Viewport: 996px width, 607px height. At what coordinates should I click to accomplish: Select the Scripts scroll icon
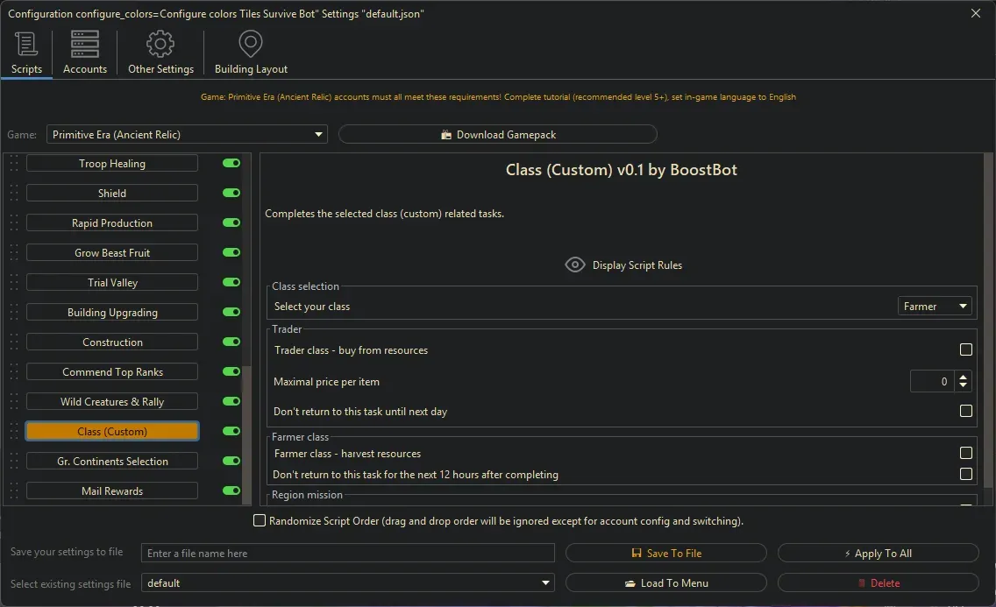click(25, 43)
